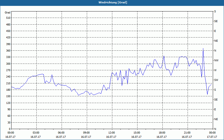Image resolution: width=224 pixels, height=140 pixels.
Task: Click the 'Grad' unit label on the y-axis
Action: tap(8, 13)
